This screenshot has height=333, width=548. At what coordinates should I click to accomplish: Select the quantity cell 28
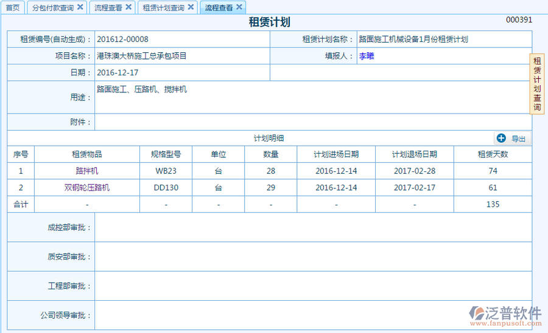271,171
